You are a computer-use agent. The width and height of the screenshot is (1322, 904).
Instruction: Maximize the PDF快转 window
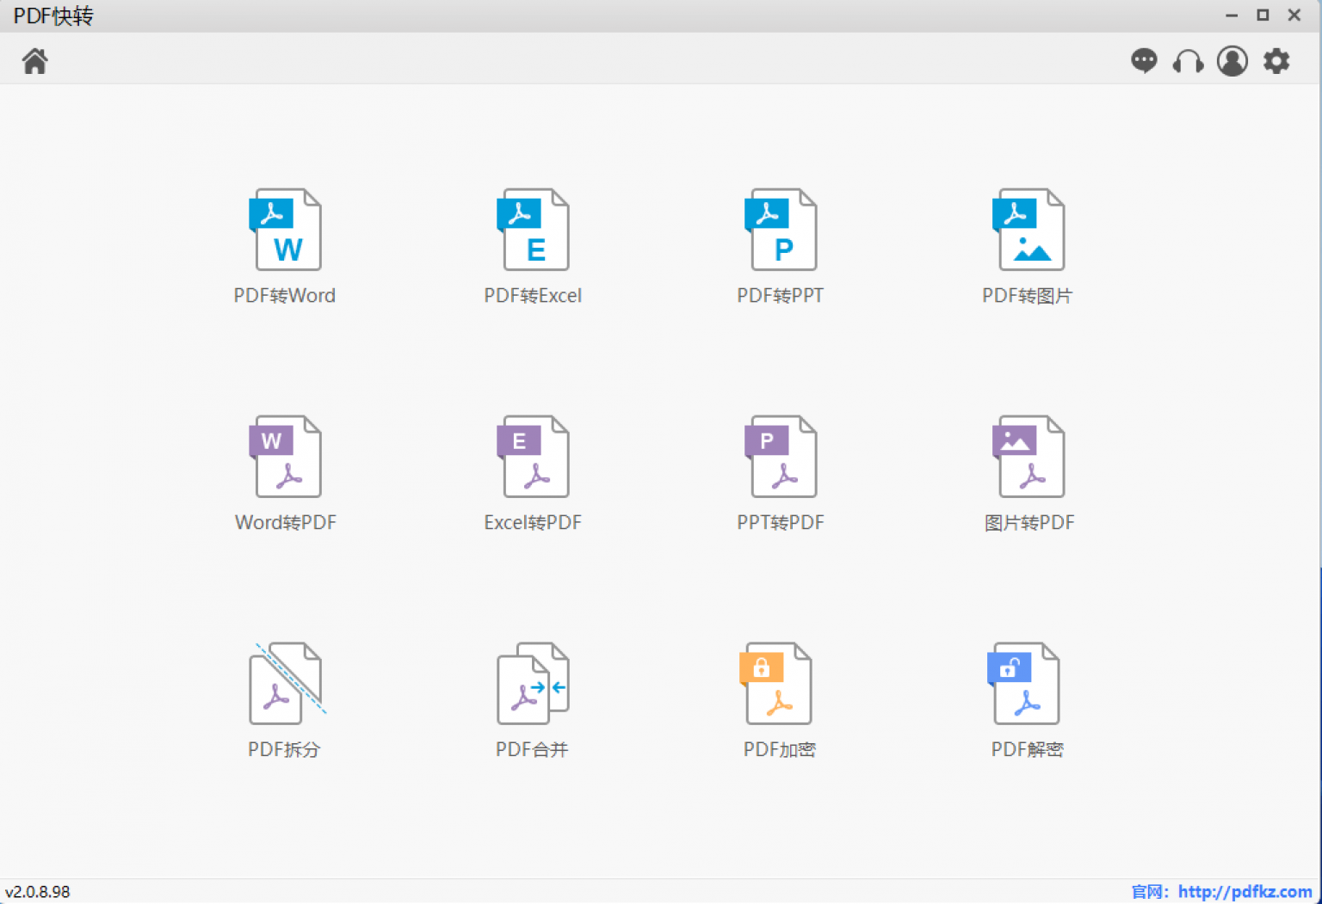click(x=1263, y=15)
